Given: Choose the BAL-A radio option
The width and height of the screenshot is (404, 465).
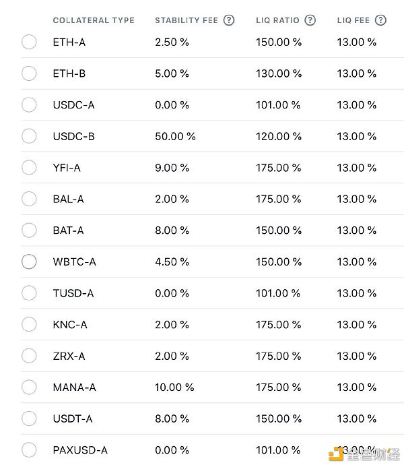Looking at the screenshot, I should (29, 199).
